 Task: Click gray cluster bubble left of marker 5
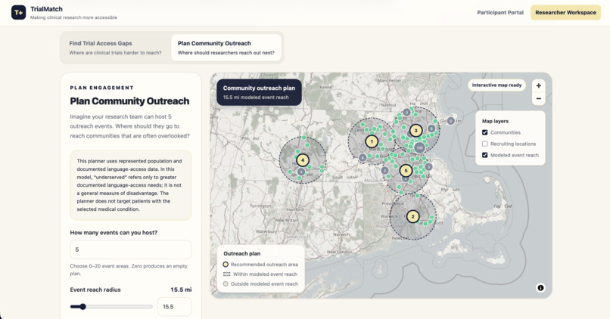384,170
